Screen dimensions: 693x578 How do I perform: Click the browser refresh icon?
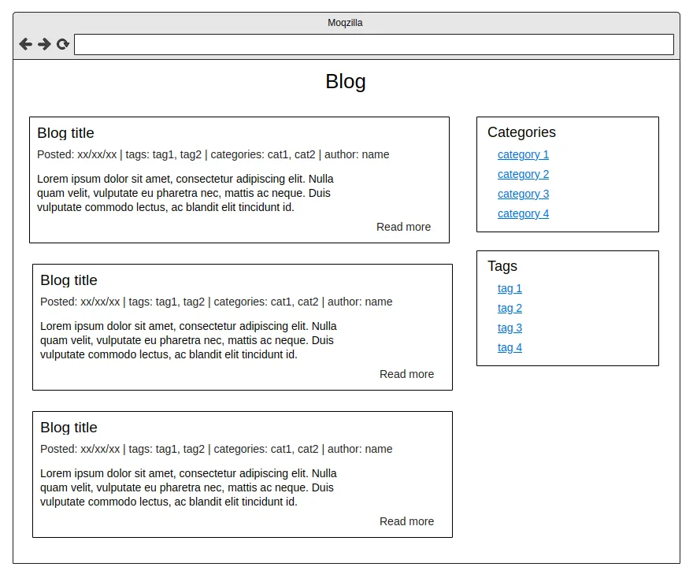tap(62, 44)
